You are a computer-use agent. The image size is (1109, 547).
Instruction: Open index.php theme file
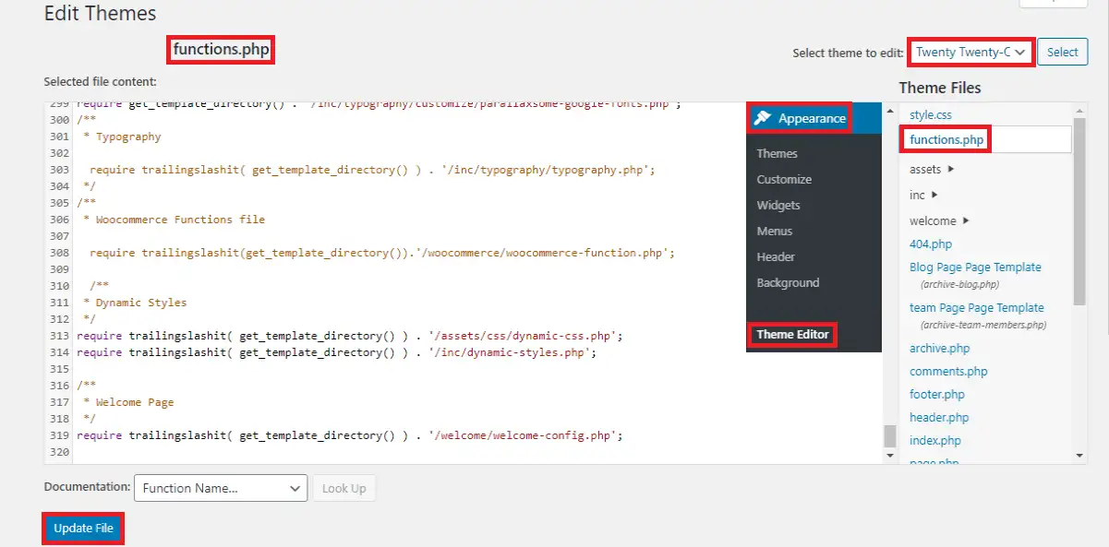pos(935,441)
